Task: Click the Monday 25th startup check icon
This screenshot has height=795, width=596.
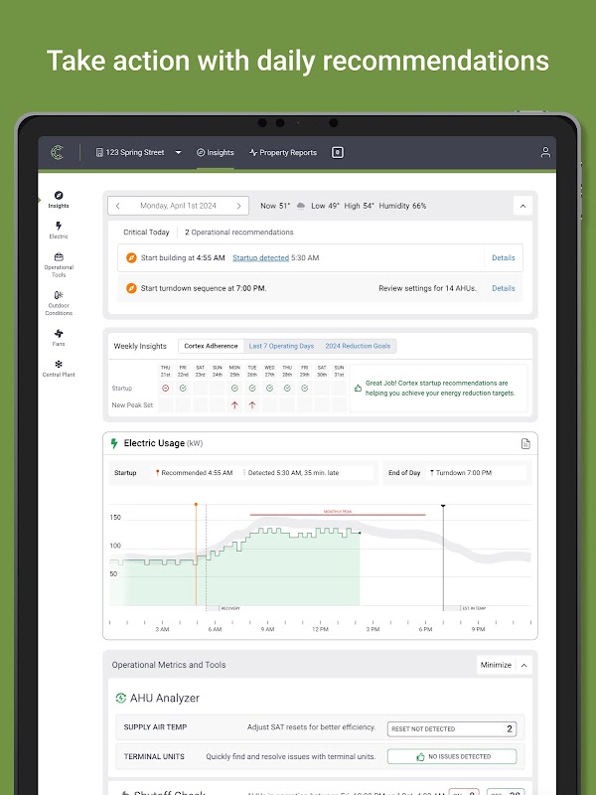Action: click(x=234, y=388)
